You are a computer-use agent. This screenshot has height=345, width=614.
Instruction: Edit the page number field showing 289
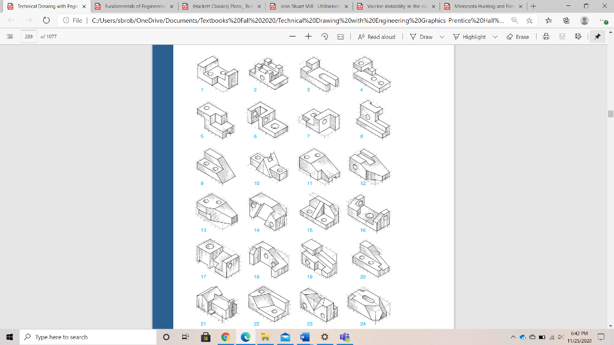pos(28,36)
